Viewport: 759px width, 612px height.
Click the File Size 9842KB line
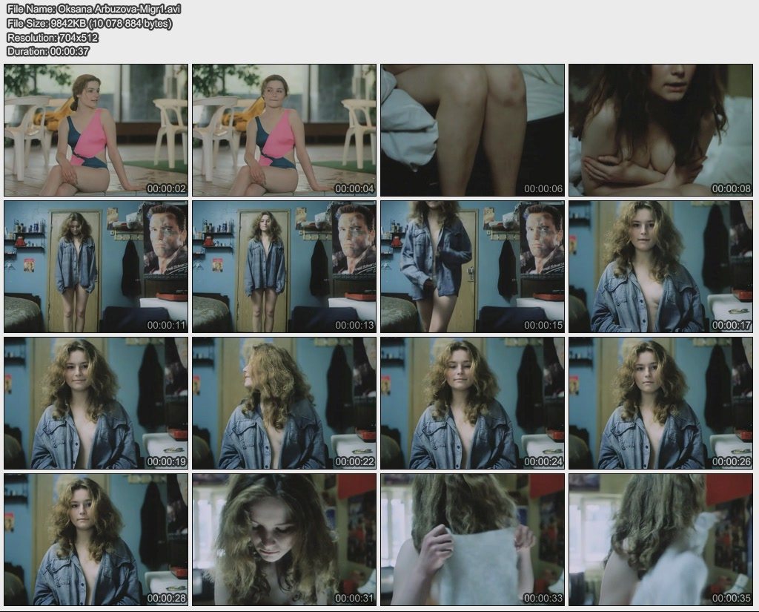pos(89,23)
